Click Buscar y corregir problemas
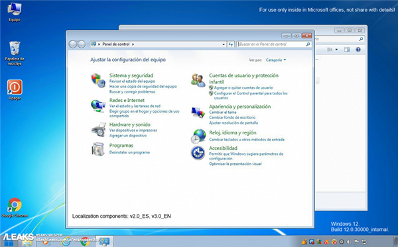 pos(132,91)
